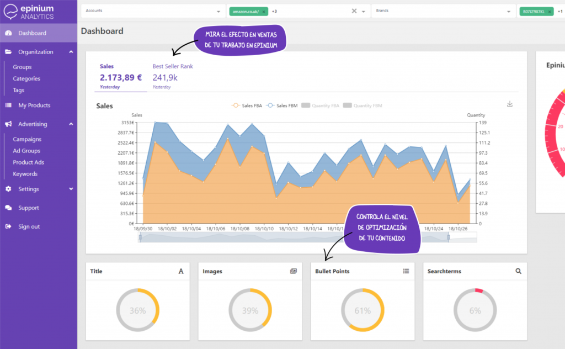Click the Sign out arrow icon
The width and height of the screenshot is (565, 349).
click(x=8, y=226)
